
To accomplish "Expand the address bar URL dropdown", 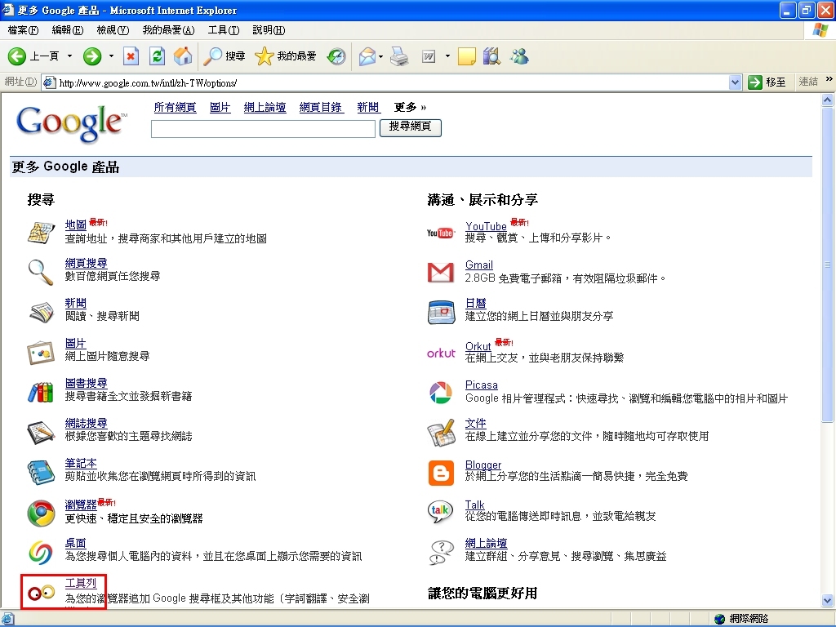I will [x=736, y=82].
